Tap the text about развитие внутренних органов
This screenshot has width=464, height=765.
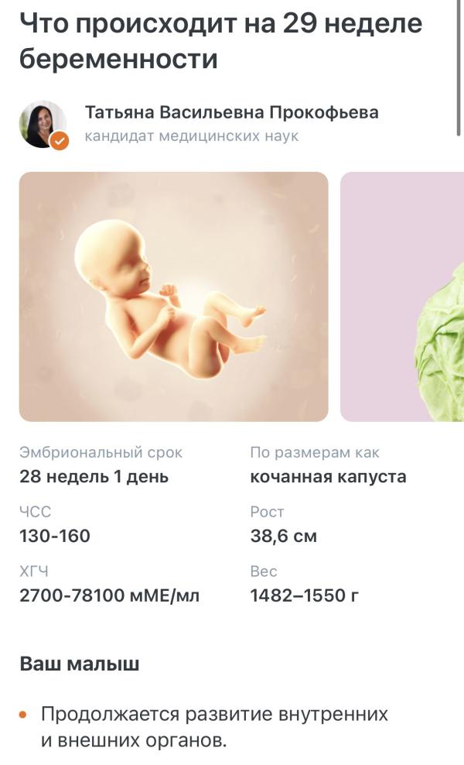[x=214, y=727]
